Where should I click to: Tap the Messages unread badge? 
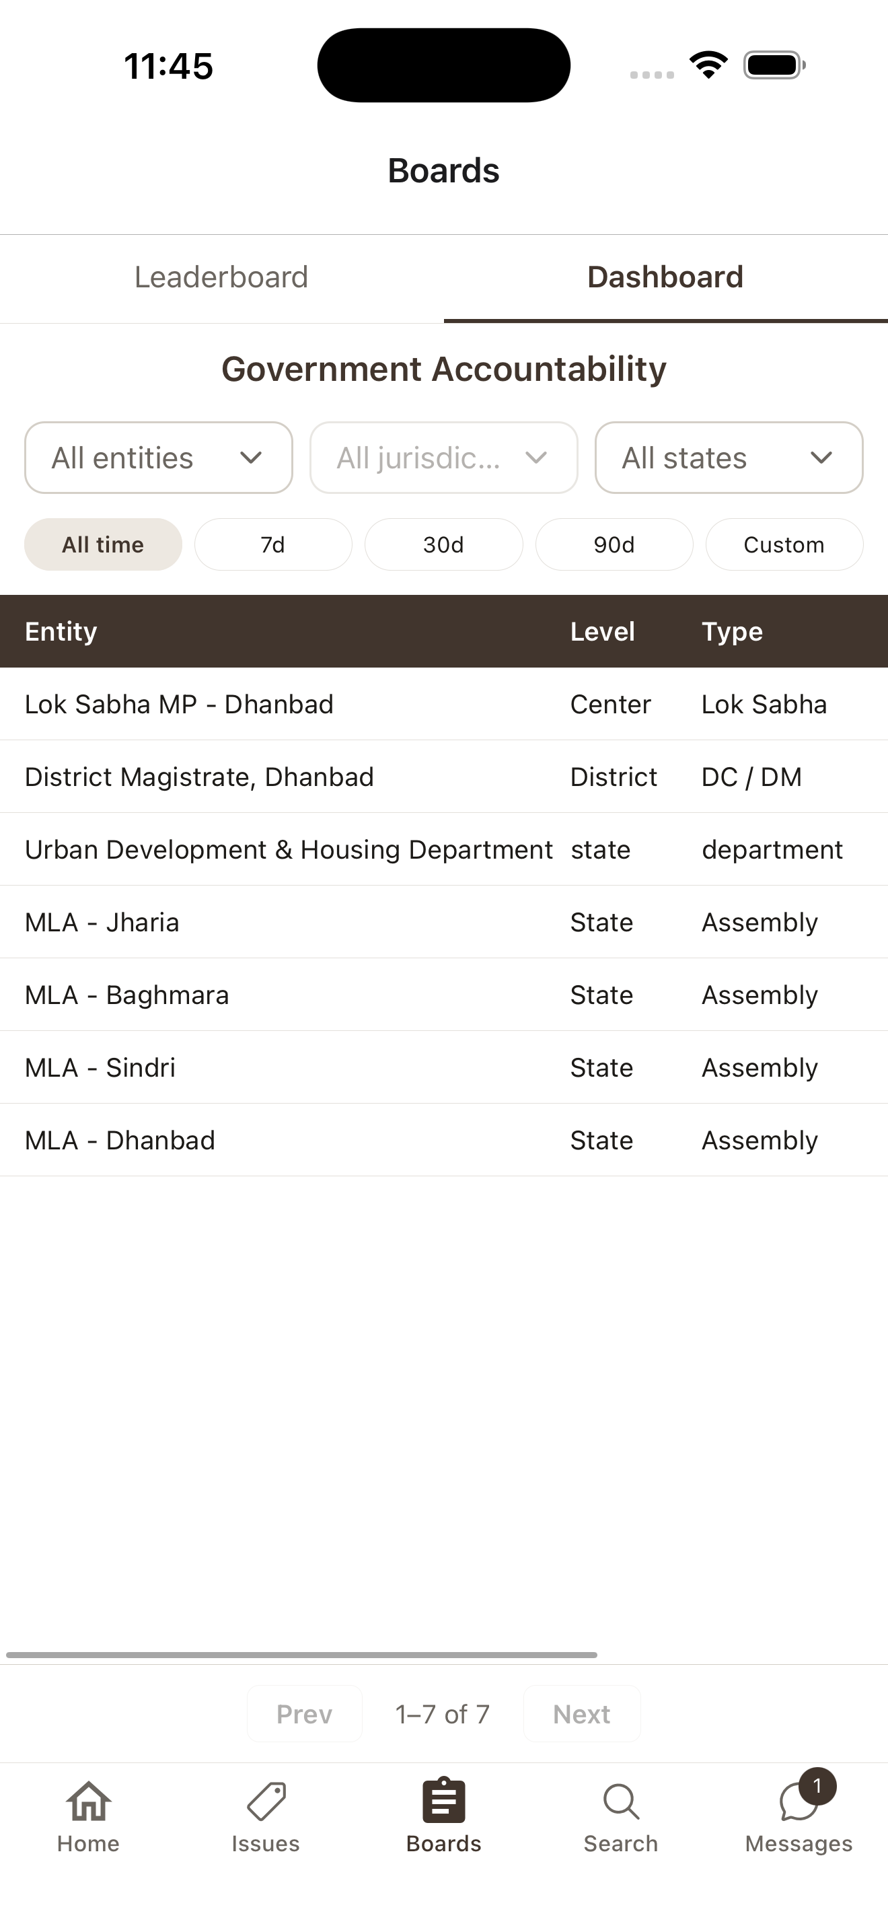[x=817, y=1786]
